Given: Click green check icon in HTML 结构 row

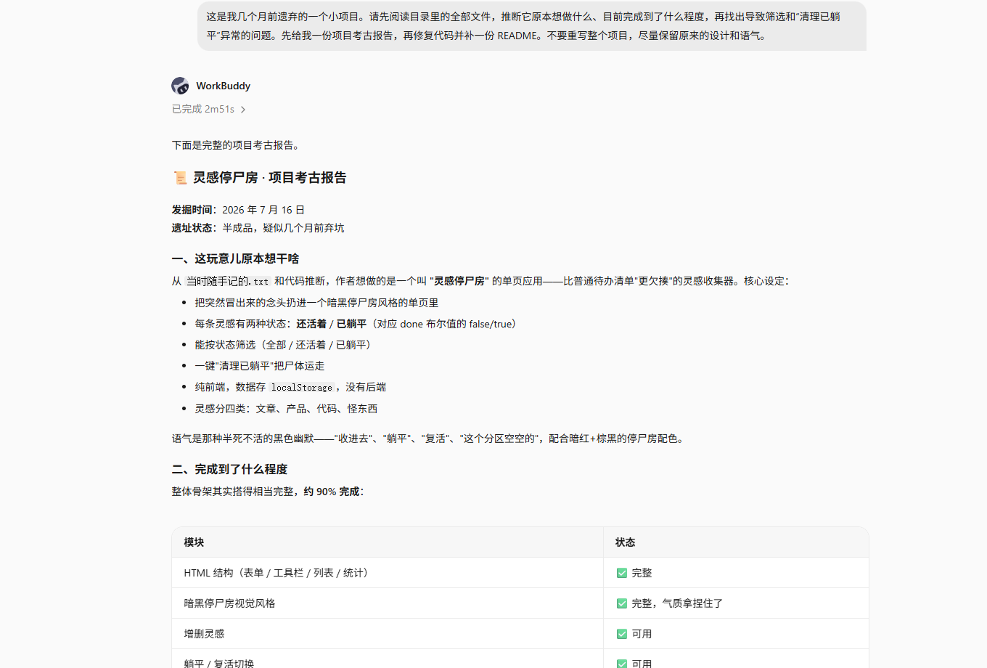Looking at the screenshot, I should coord(622,573).
